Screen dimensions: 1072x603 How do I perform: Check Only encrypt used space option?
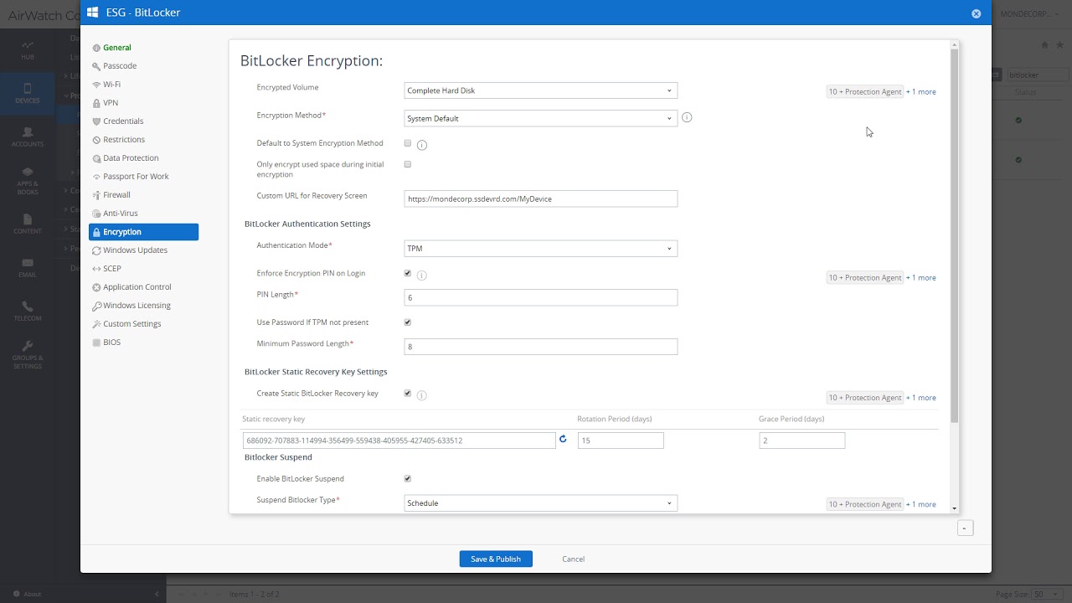[x=408, y=164]
